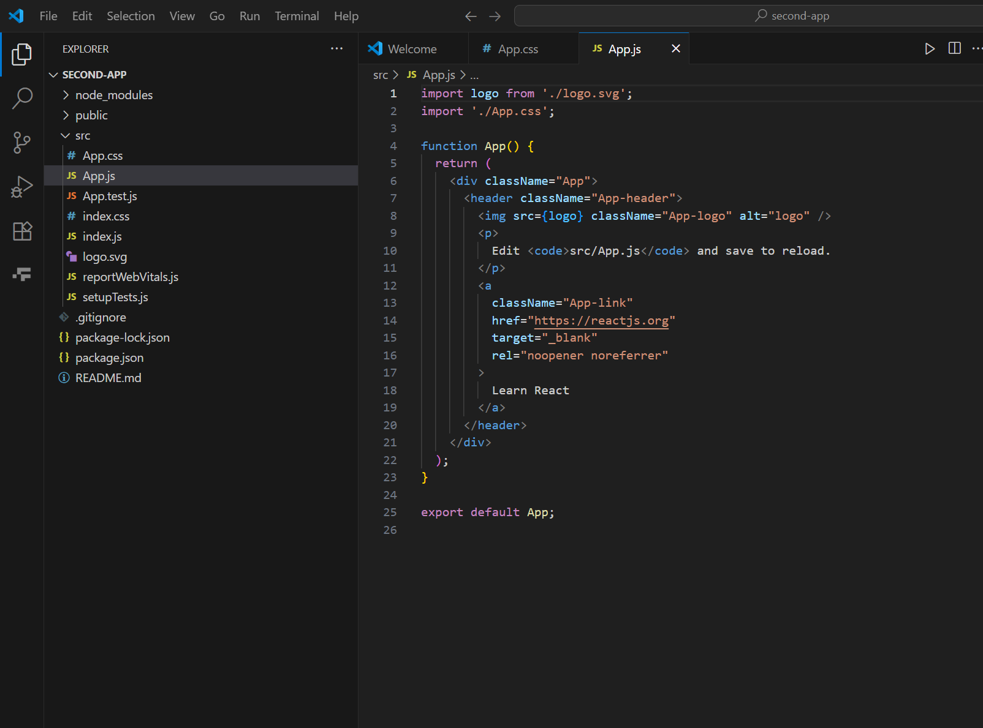983x728 pixels.
Task: Click the JS icon beside App.test.js
Action: [72, 196]
